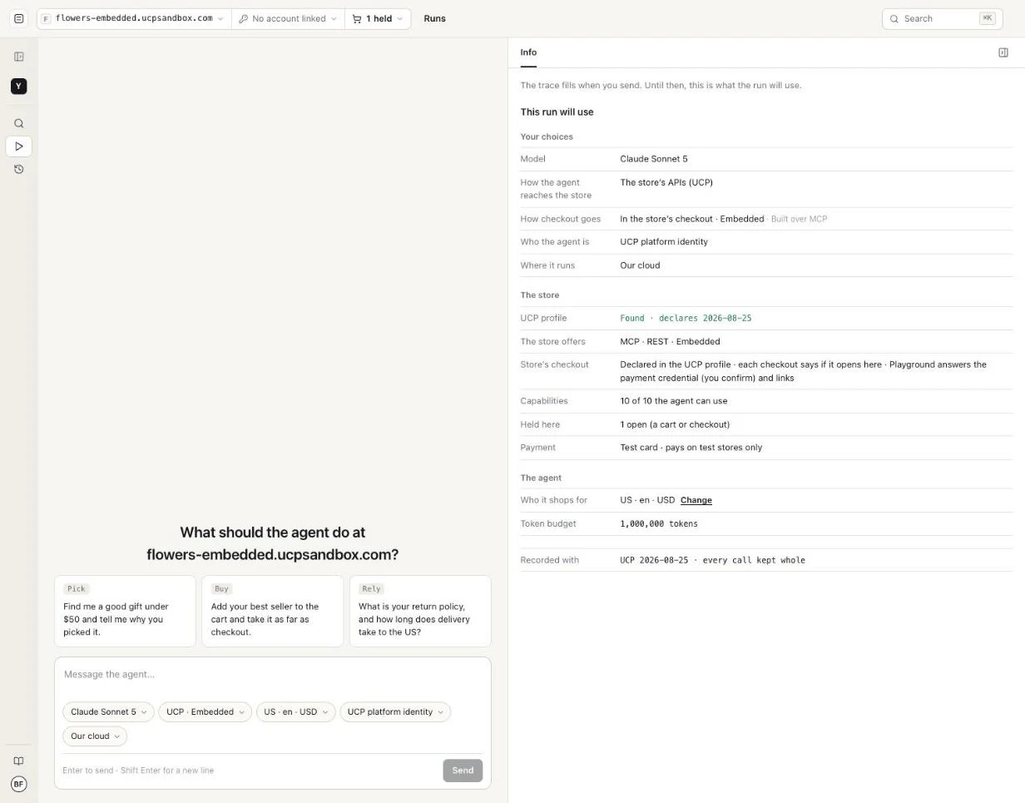Click the Send button

click(x=463, y=771)
